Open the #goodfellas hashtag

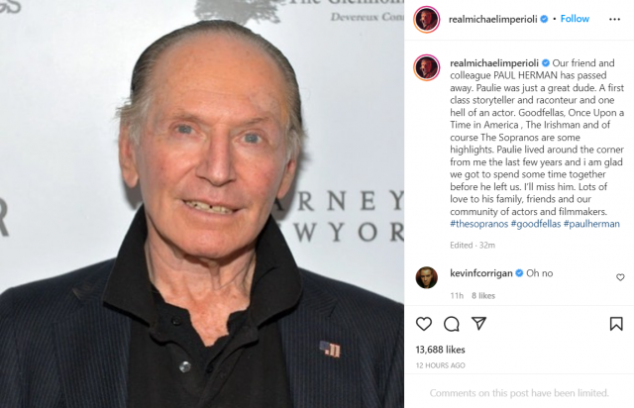point(536,224)
